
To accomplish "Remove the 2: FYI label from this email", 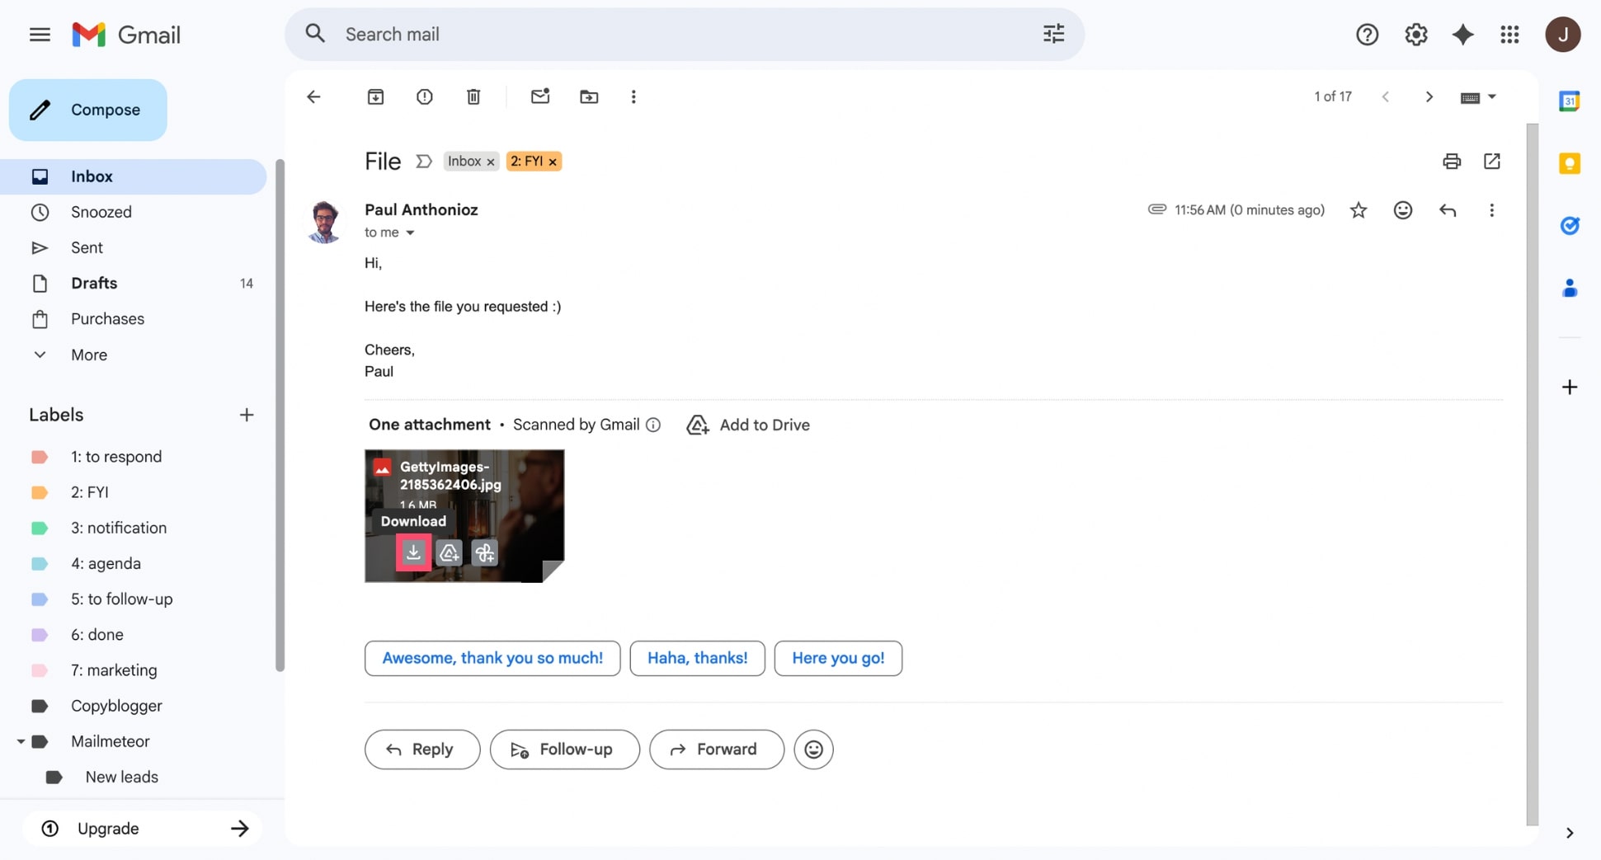I will [553, 161].
